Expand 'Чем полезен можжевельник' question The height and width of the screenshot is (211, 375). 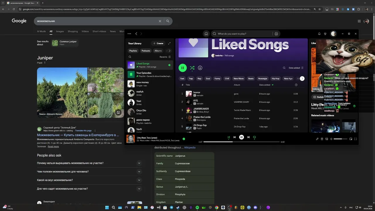click(89, 172)
